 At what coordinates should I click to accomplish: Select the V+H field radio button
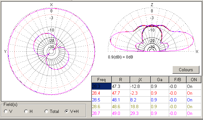point(67,111)
